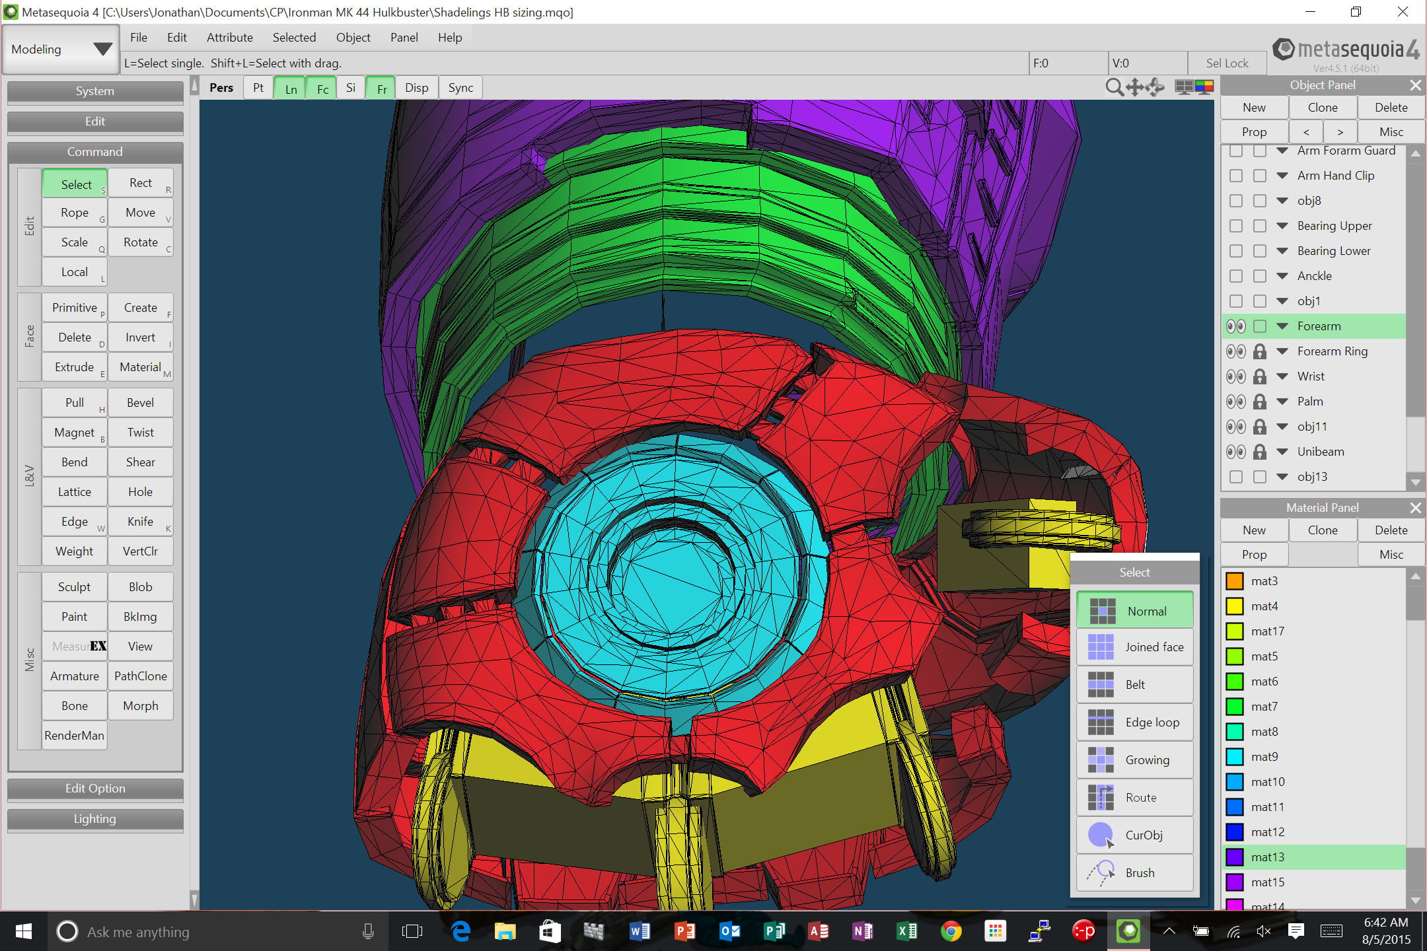Toggle visibility of obj11

pos(1236,427)
